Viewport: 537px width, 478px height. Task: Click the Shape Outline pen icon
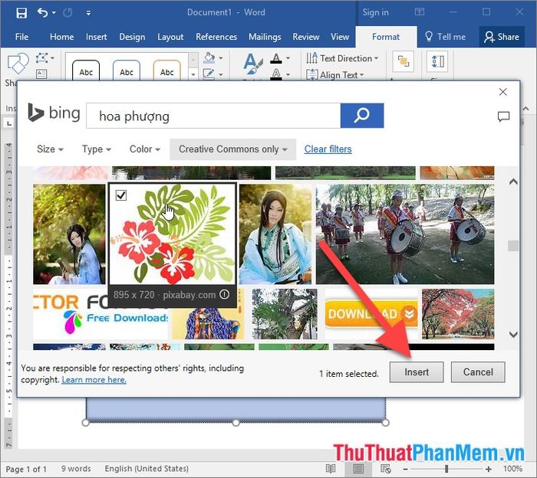click(x=209, y=74)
